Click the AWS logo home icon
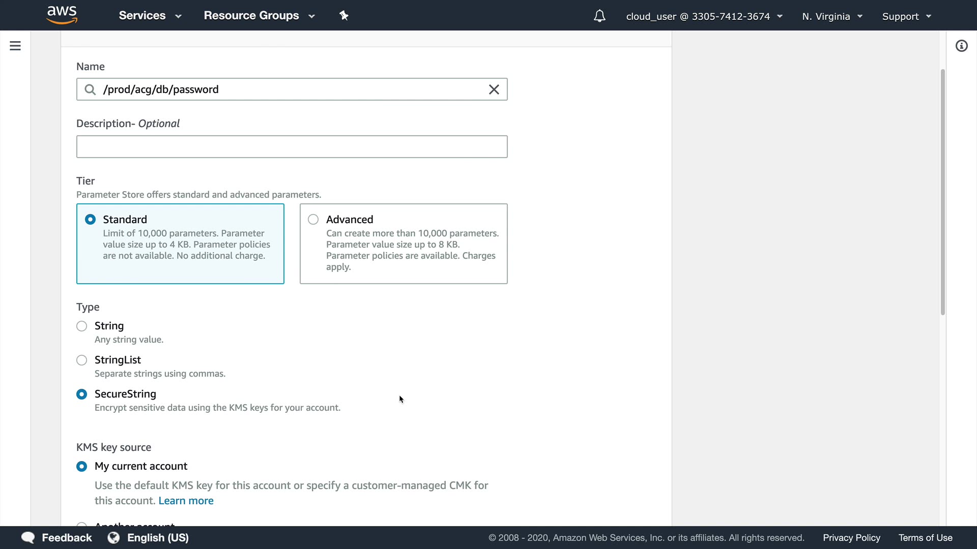This screenshot has height=549, width=977. coord(62,15)
